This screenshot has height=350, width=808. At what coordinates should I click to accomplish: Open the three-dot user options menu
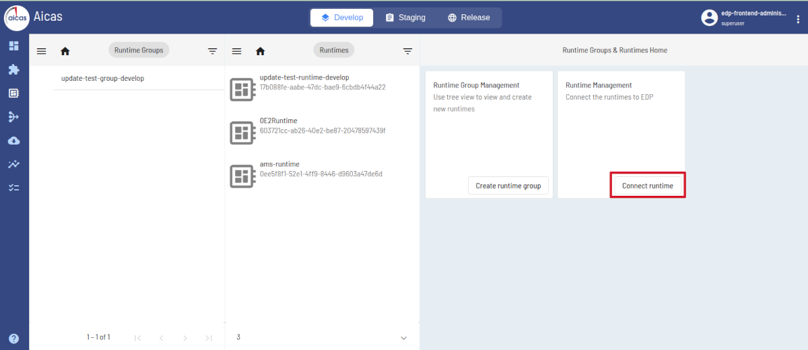(x=798, y=18)
